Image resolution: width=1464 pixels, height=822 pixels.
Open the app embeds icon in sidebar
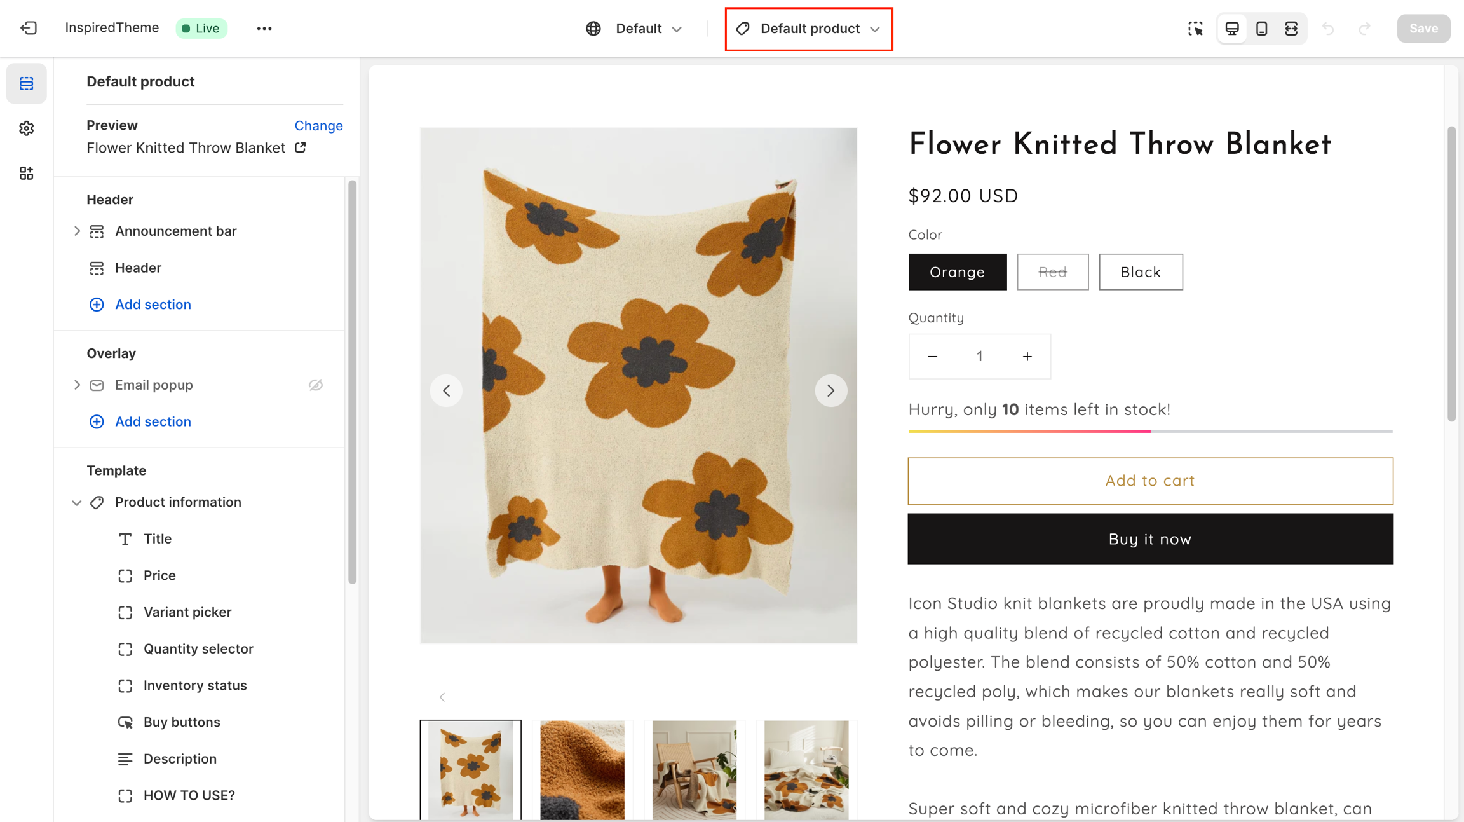tap(26, 174)
